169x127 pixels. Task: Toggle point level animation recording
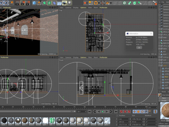pos(150,111)
